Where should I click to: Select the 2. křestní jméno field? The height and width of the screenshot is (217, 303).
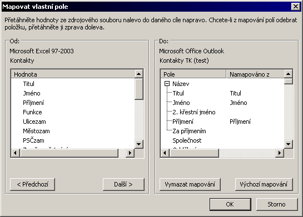(194, 112)
